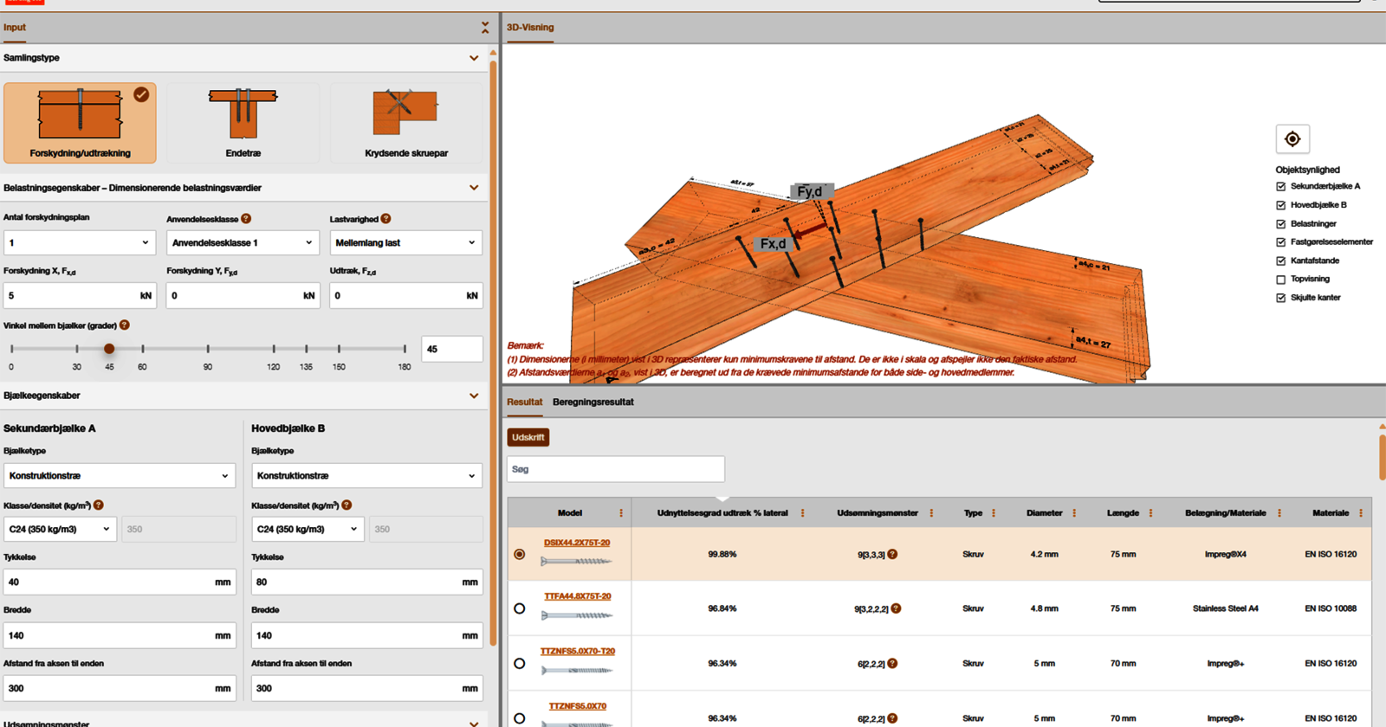Open column menu for Belægning/Materiale header
The height and width of the screenshot is (727, 1386).
click(1279, 513)
